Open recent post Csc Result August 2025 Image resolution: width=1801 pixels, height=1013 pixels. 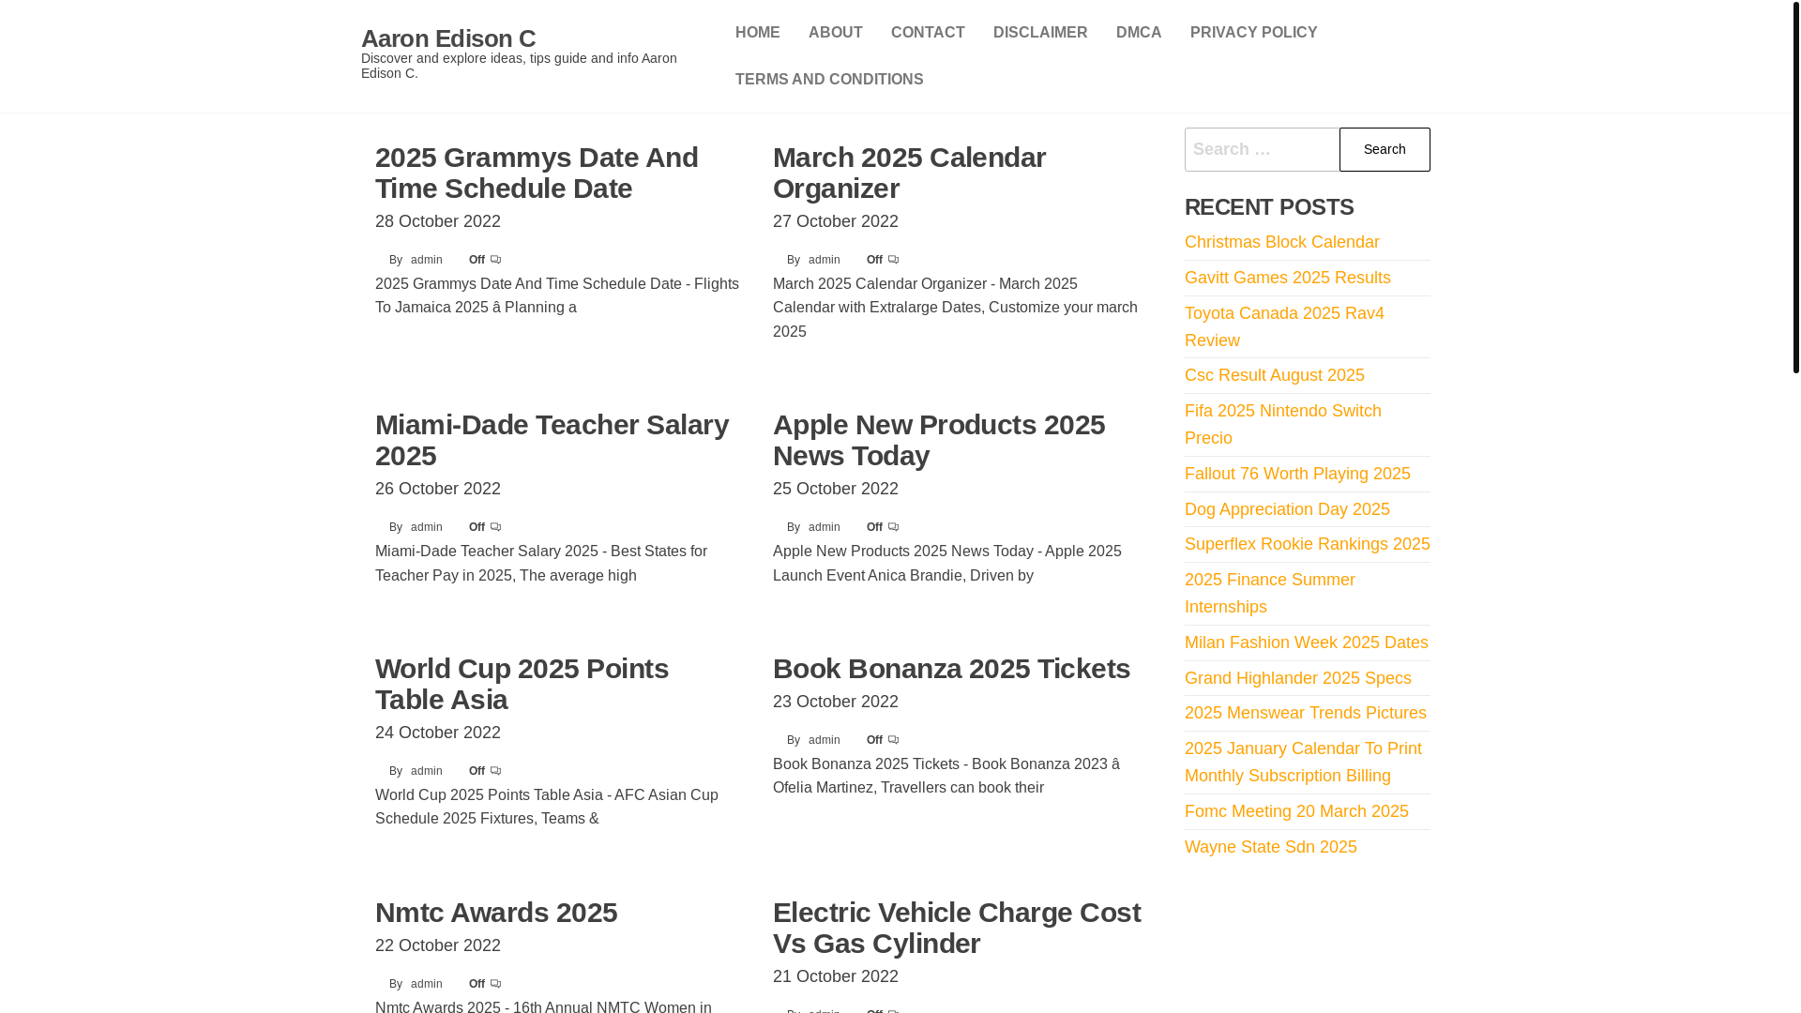1274,375
